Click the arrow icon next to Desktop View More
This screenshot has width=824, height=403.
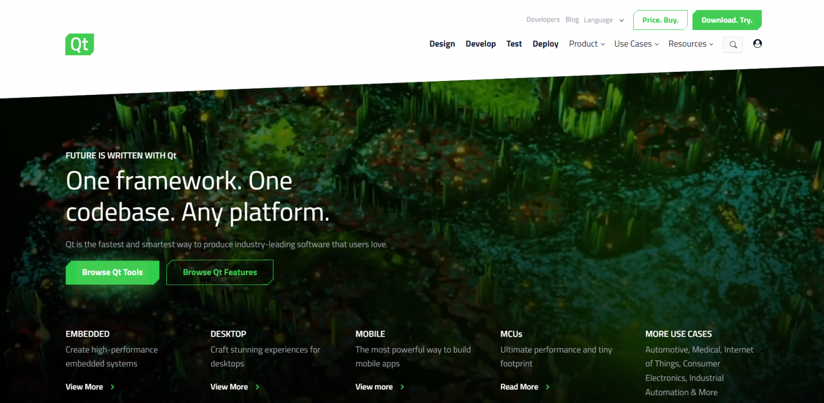(x=257, y=386)
